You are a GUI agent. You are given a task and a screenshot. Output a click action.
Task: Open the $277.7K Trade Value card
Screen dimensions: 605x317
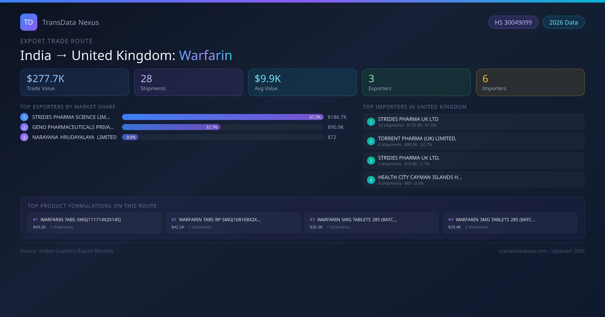point(74,83)
